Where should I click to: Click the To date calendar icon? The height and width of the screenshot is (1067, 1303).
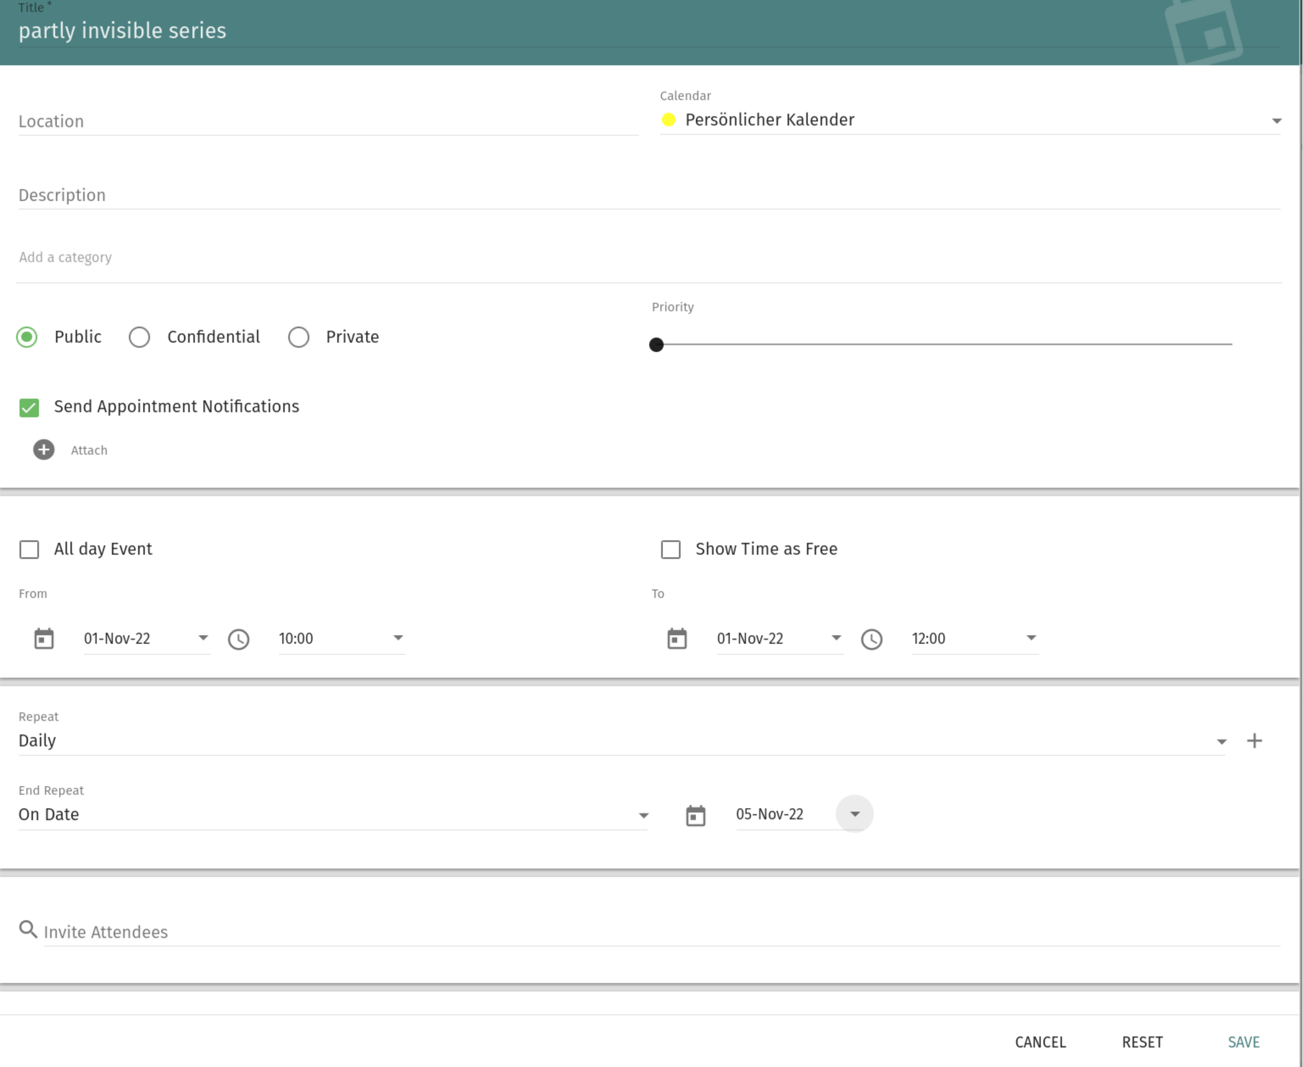coord(677,638)
